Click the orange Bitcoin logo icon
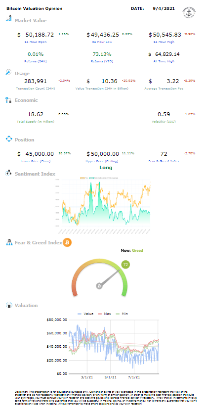The image size is (207, 412). pos(67,242)
